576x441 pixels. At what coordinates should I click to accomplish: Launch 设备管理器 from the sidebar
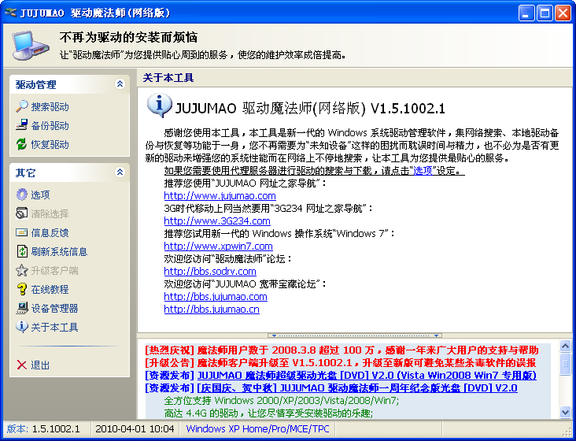[54, 309]
